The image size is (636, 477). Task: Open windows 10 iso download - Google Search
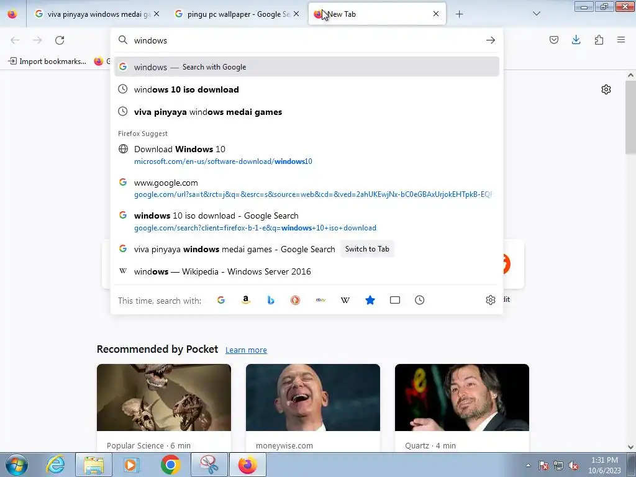point(306,222)
